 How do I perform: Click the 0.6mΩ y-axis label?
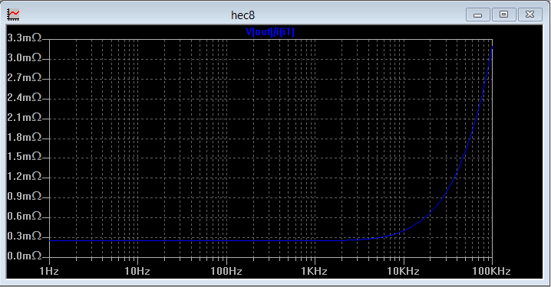[25, 217]
